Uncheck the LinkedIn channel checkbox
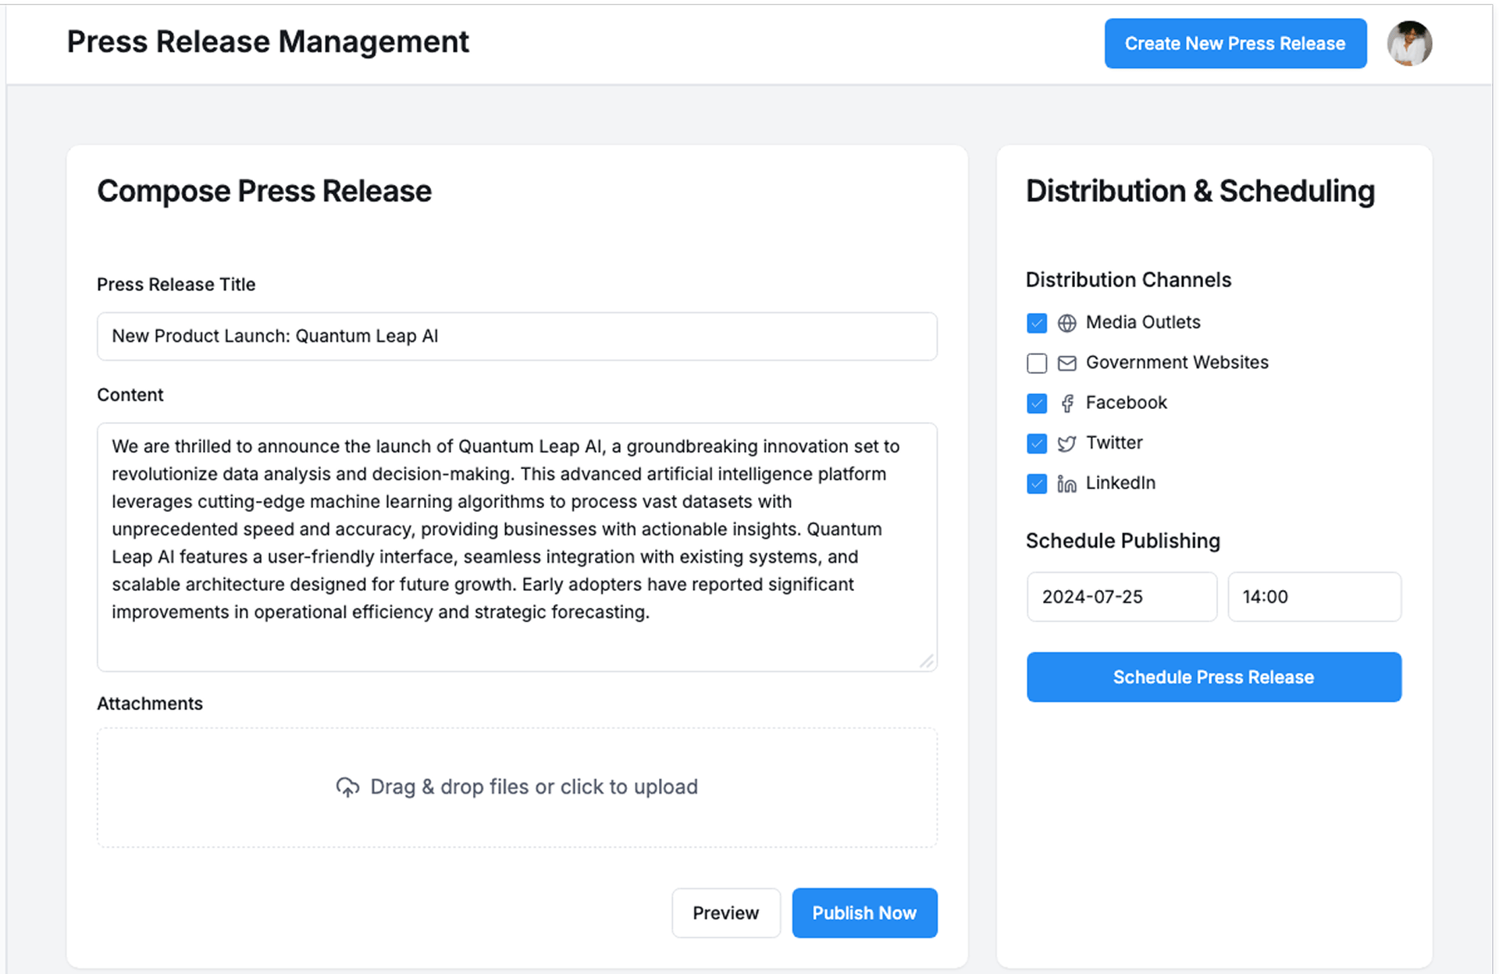Image resolution: width=1499 pixels, height=974 pixels. pyautogui.click(x=1037, y=484)
